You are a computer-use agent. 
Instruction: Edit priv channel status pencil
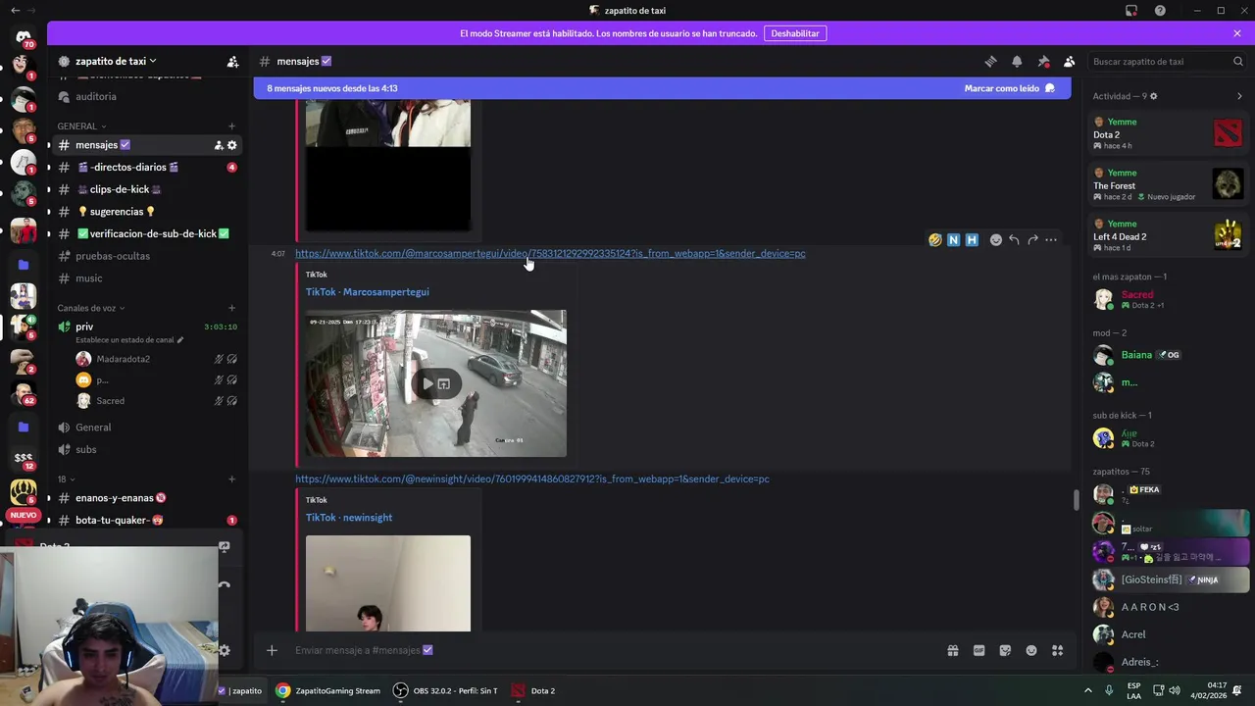pyautogui.click(x=180, y=340)
